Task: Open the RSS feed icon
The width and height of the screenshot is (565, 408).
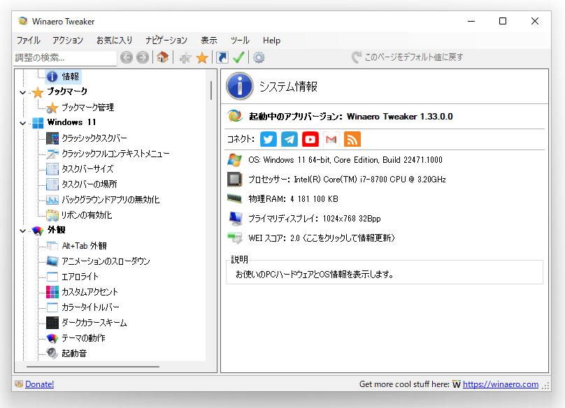Action: (x=352, y=139)
